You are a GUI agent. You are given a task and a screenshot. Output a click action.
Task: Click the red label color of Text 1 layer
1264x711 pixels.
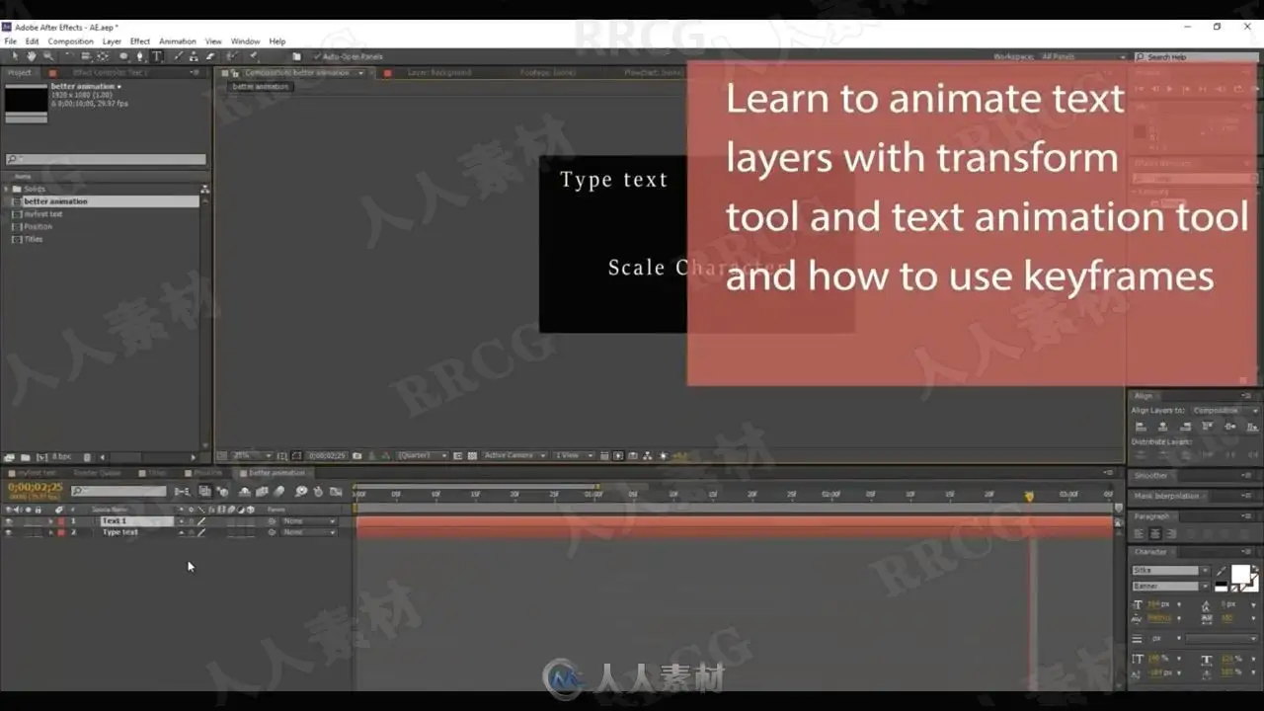(60, 520)
